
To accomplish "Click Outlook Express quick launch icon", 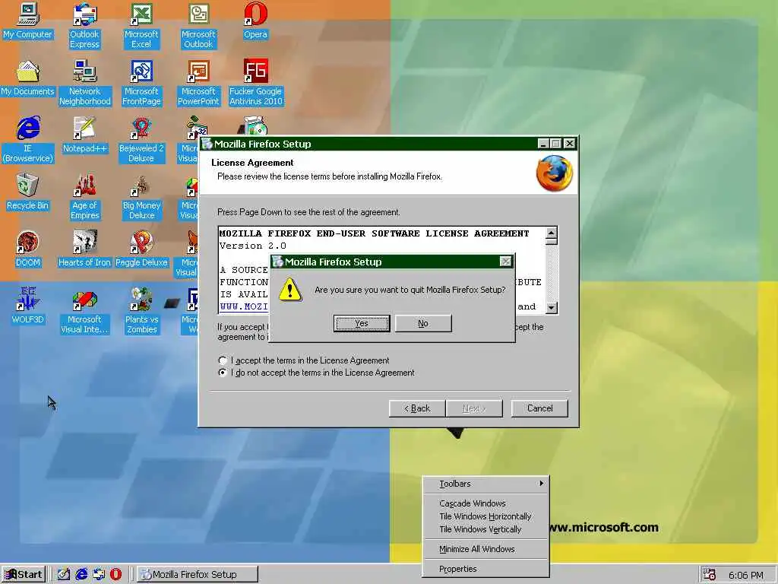I will (x=99, y=574).
